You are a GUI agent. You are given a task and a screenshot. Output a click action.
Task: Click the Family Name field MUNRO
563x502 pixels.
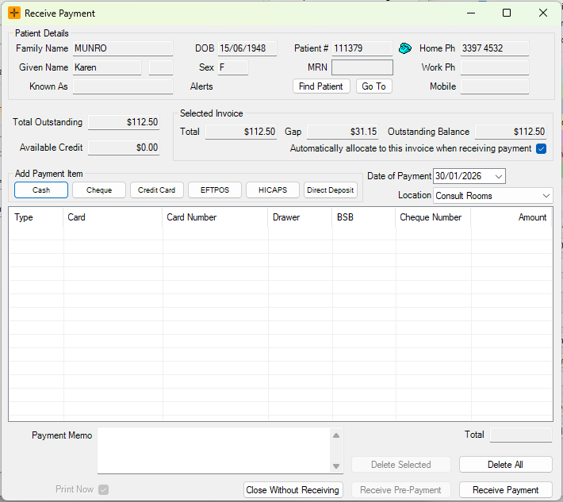123,48
